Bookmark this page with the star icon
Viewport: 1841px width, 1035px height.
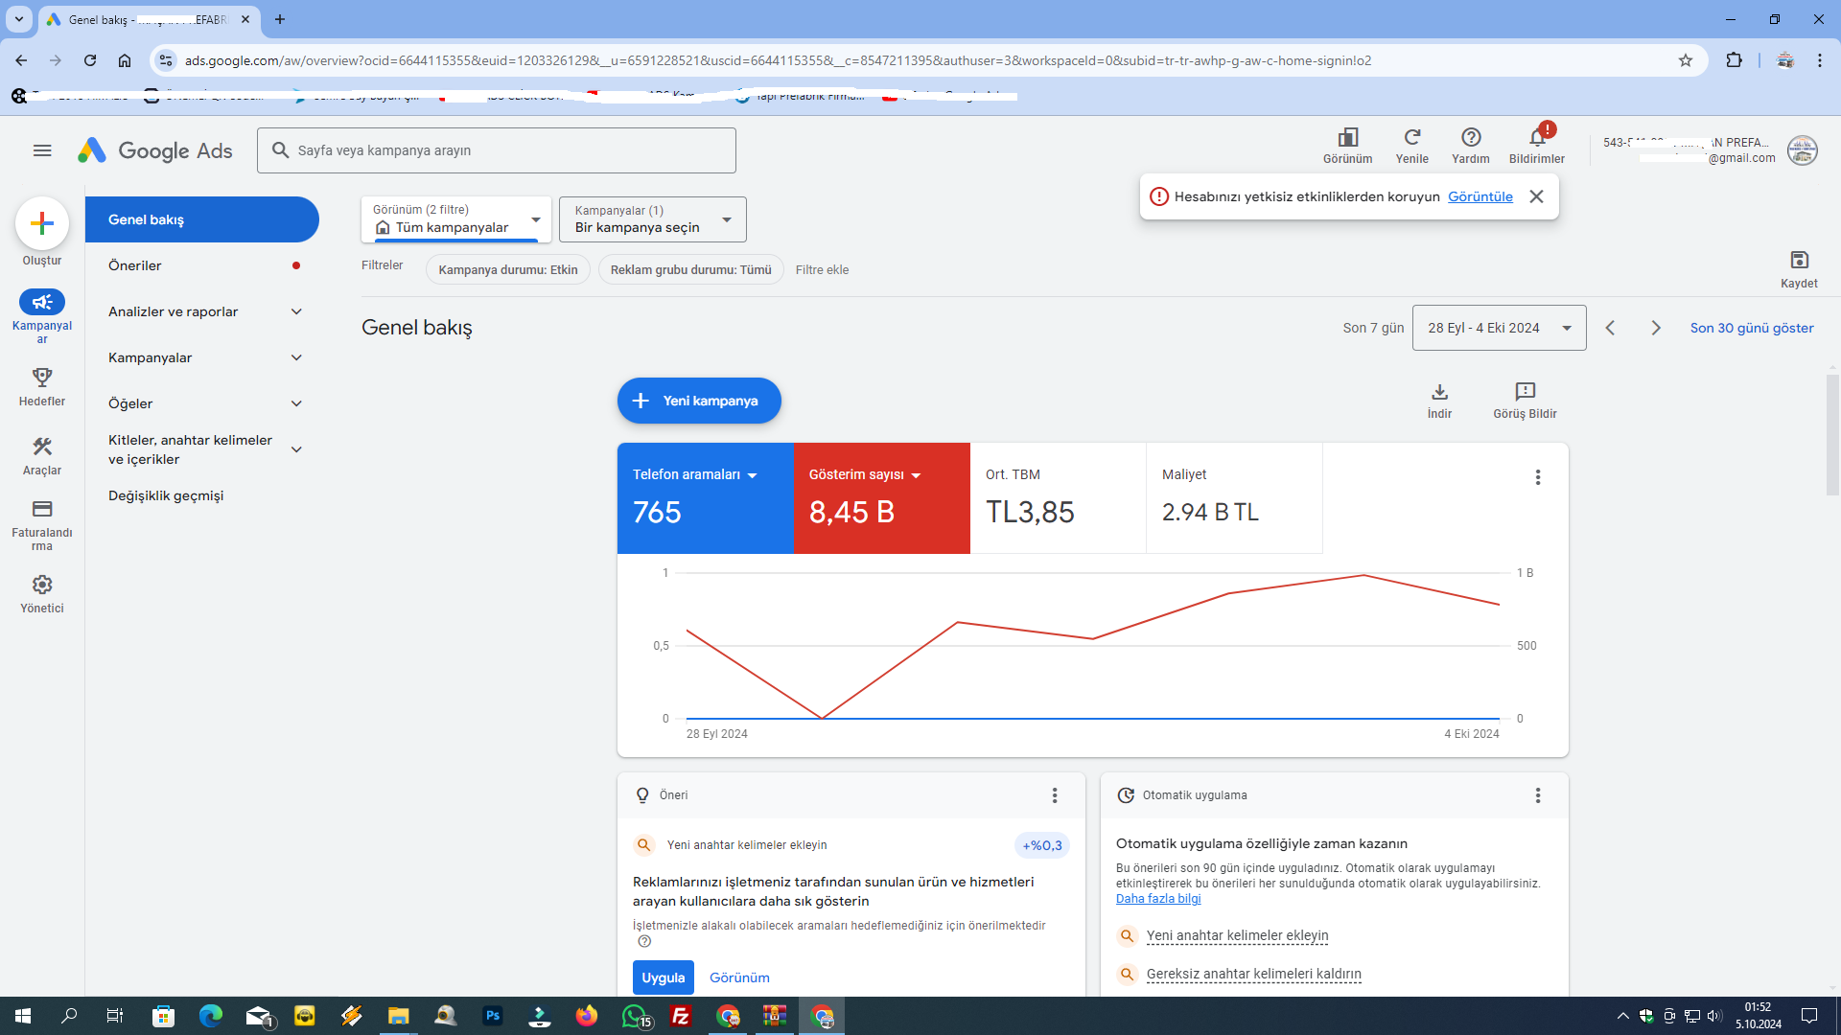click(1686, 60)
